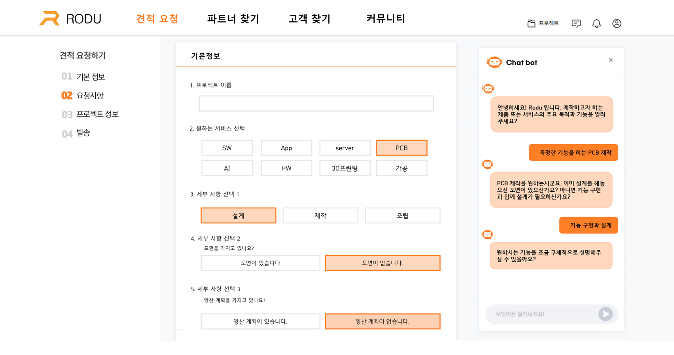Click the RODU logo icon
This screenshot has height=355, width=674.
pos(50,18)
